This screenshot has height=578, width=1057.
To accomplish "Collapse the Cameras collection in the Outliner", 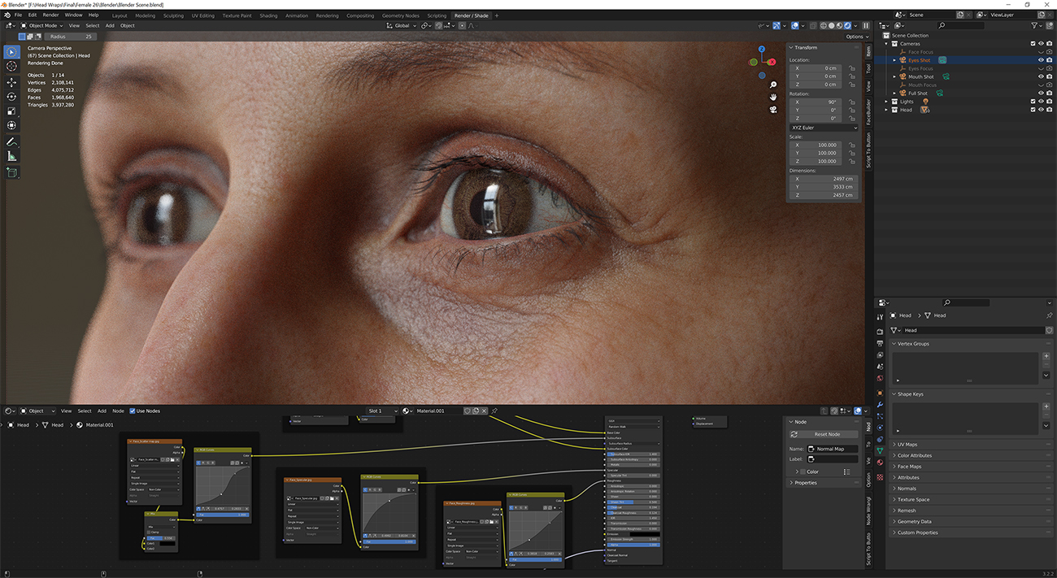I will [x=886, y=43].
